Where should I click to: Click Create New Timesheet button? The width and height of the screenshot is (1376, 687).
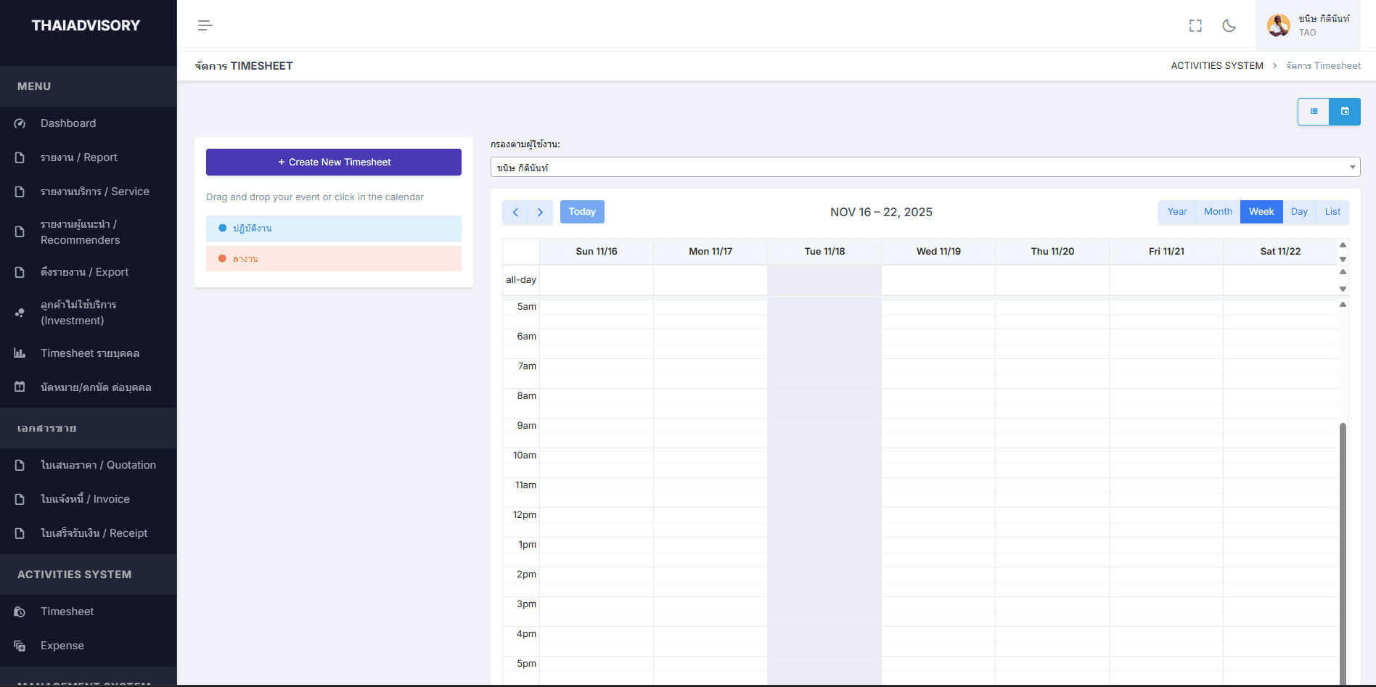(334, 163)
